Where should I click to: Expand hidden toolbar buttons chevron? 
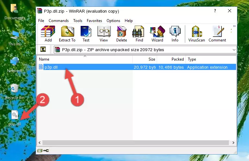tap(234, 26)
